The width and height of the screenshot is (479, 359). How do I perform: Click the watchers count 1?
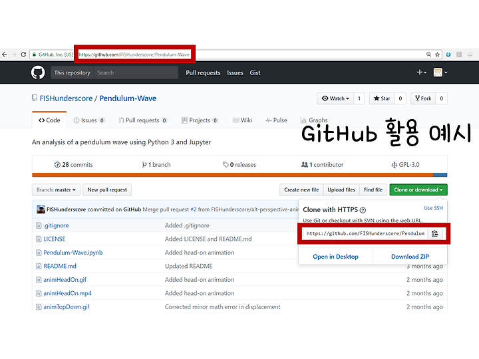(x=359, y=98)
